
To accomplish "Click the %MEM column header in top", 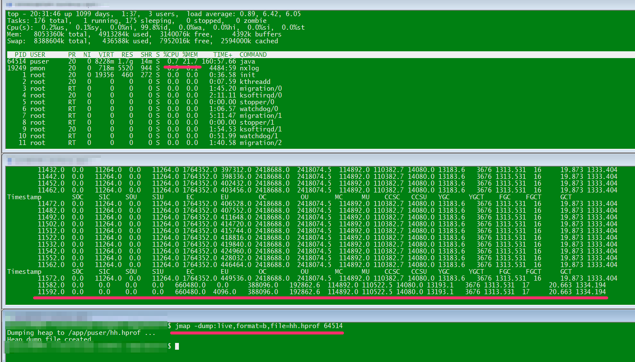I will point(190,55).
